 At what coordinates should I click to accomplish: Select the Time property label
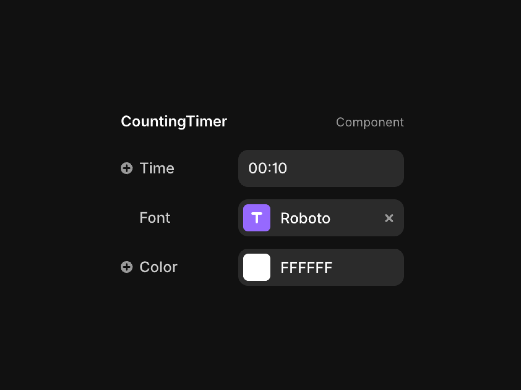(157, 168)
